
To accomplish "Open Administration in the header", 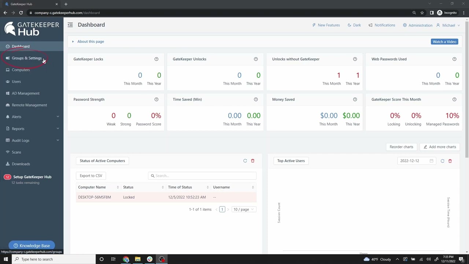I will [417, 25].
